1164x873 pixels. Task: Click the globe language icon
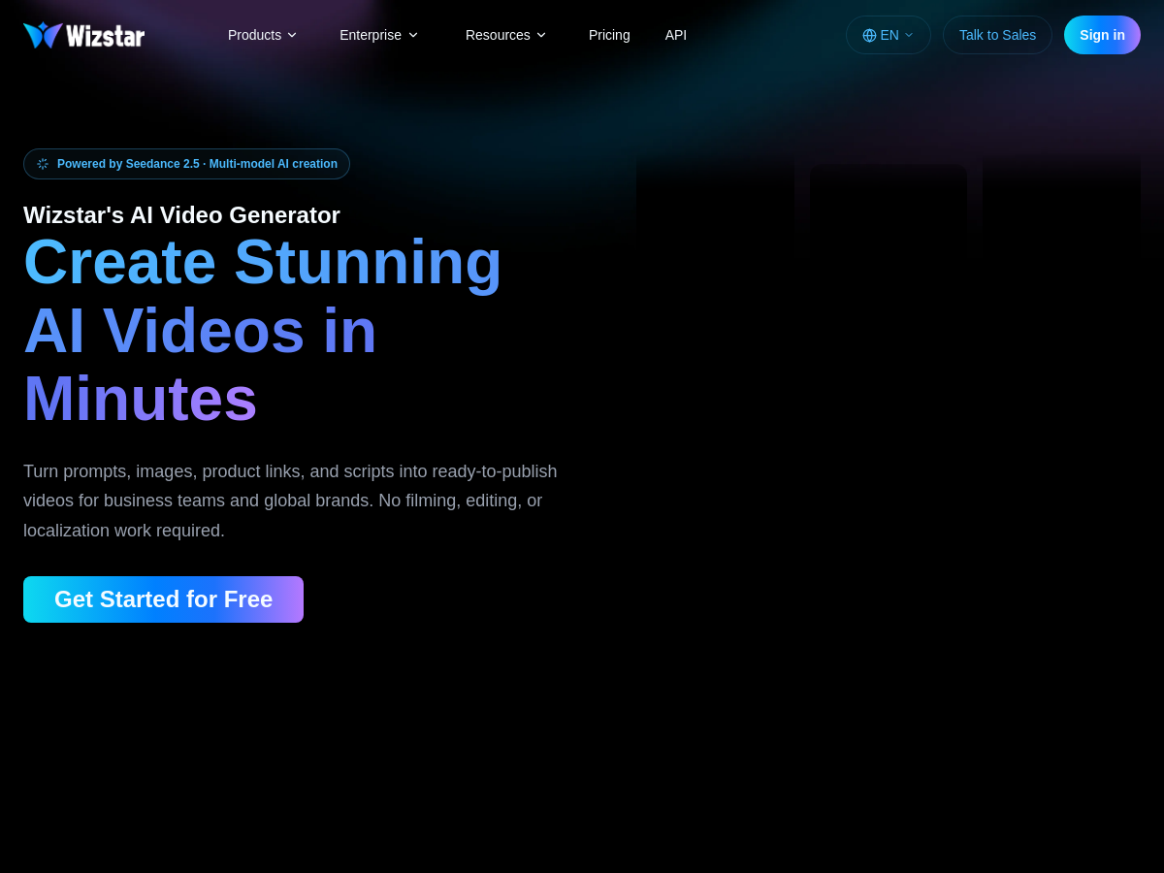click(x=869, y=35)
